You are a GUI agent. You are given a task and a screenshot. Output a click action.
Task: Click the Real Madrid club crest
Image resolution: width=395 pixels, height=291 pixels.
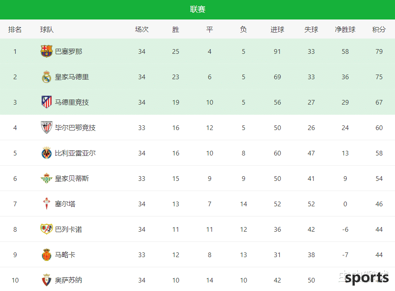coord(46,77)
